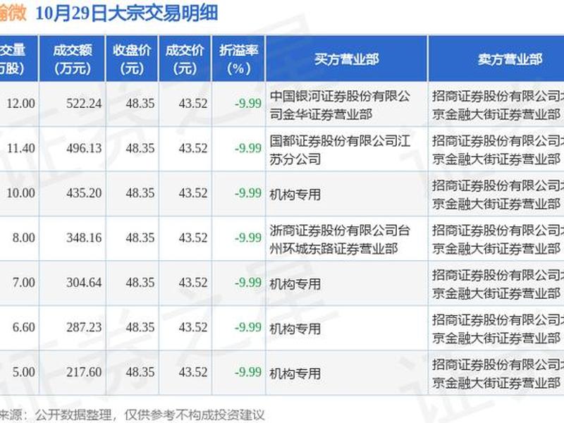Click the -9.99 rate in the 348.16 row
Viewport: 564px width, 423px height.
248,238
